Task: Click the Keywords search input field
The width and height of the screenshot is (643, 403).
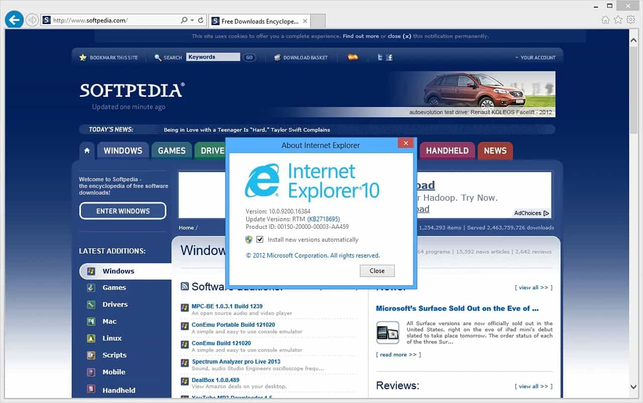Action: [212, 57]
